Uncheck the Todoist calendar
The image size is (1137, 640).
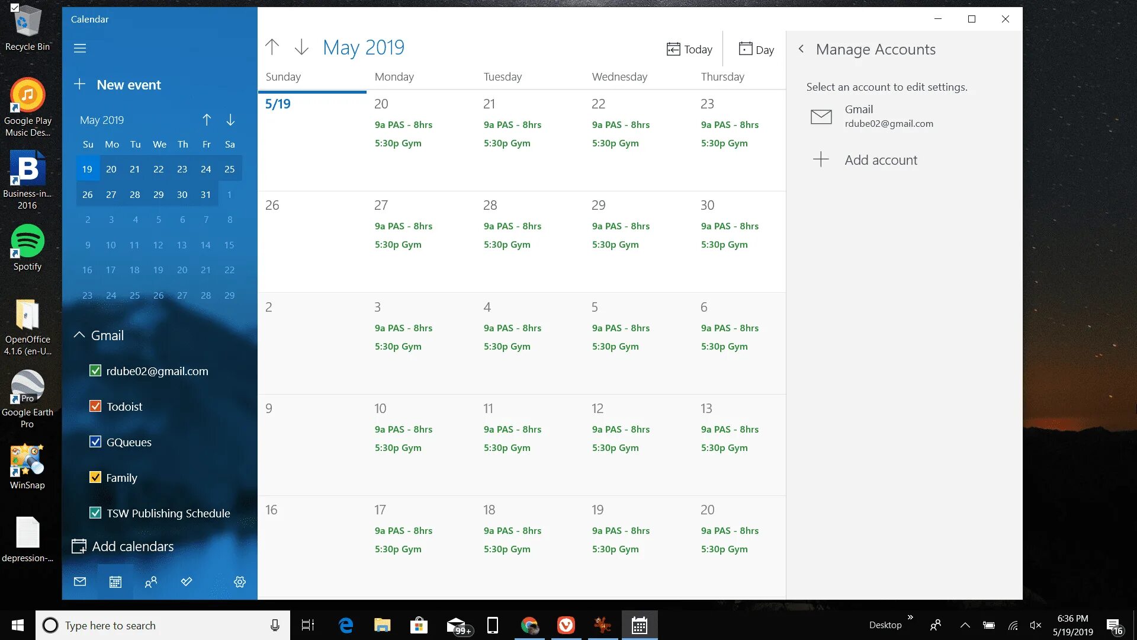96,406
